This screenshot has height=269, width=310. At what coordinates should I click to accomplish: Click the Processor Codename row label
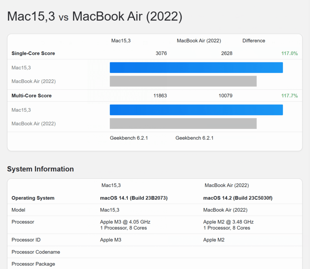tap(36, 252)
